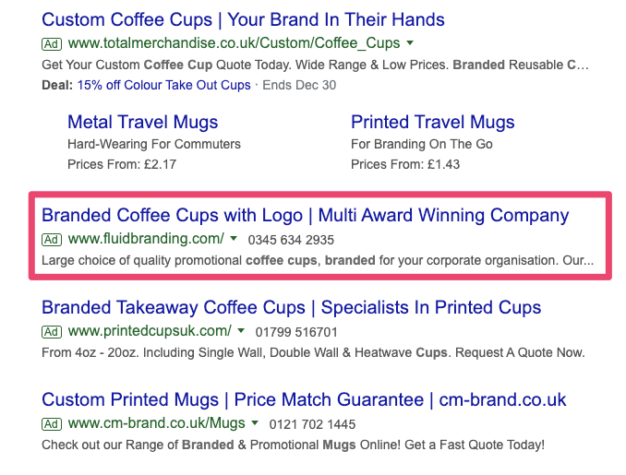Viewport: 626px width, 475px height.
Task: Click the Ad badge beside fluidbranding.com
Action: [x=52, y=240]
